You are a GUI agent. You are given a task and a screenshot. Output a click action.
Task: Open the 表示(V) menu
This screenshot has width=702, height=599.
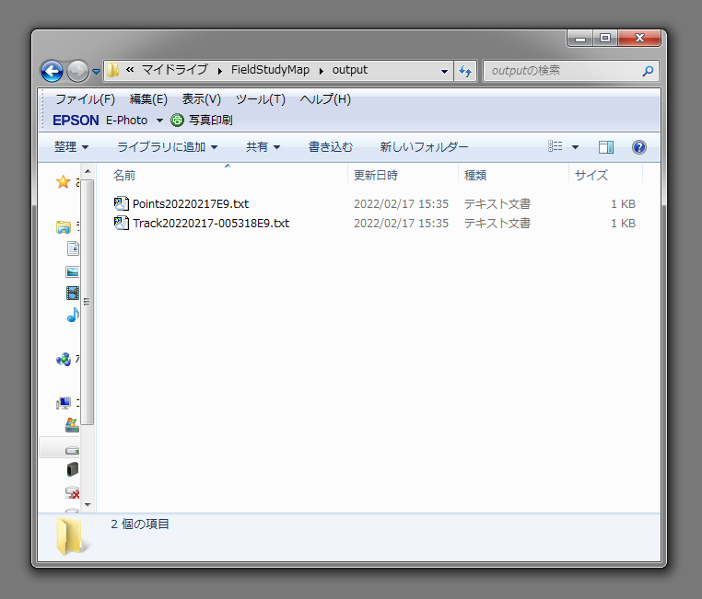coord(202,98)
